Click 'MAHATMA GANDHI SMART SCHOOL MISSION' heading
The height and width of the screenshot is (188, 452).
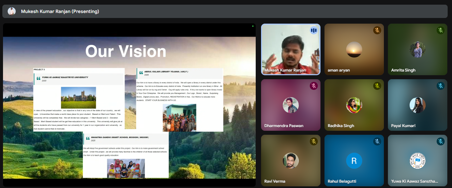point(120,137)
